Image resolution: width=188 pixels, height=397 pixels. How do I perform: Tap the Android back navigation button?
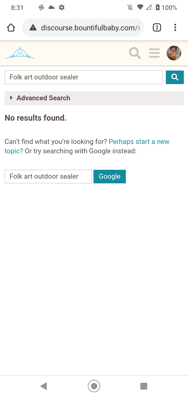coord(44,386)
